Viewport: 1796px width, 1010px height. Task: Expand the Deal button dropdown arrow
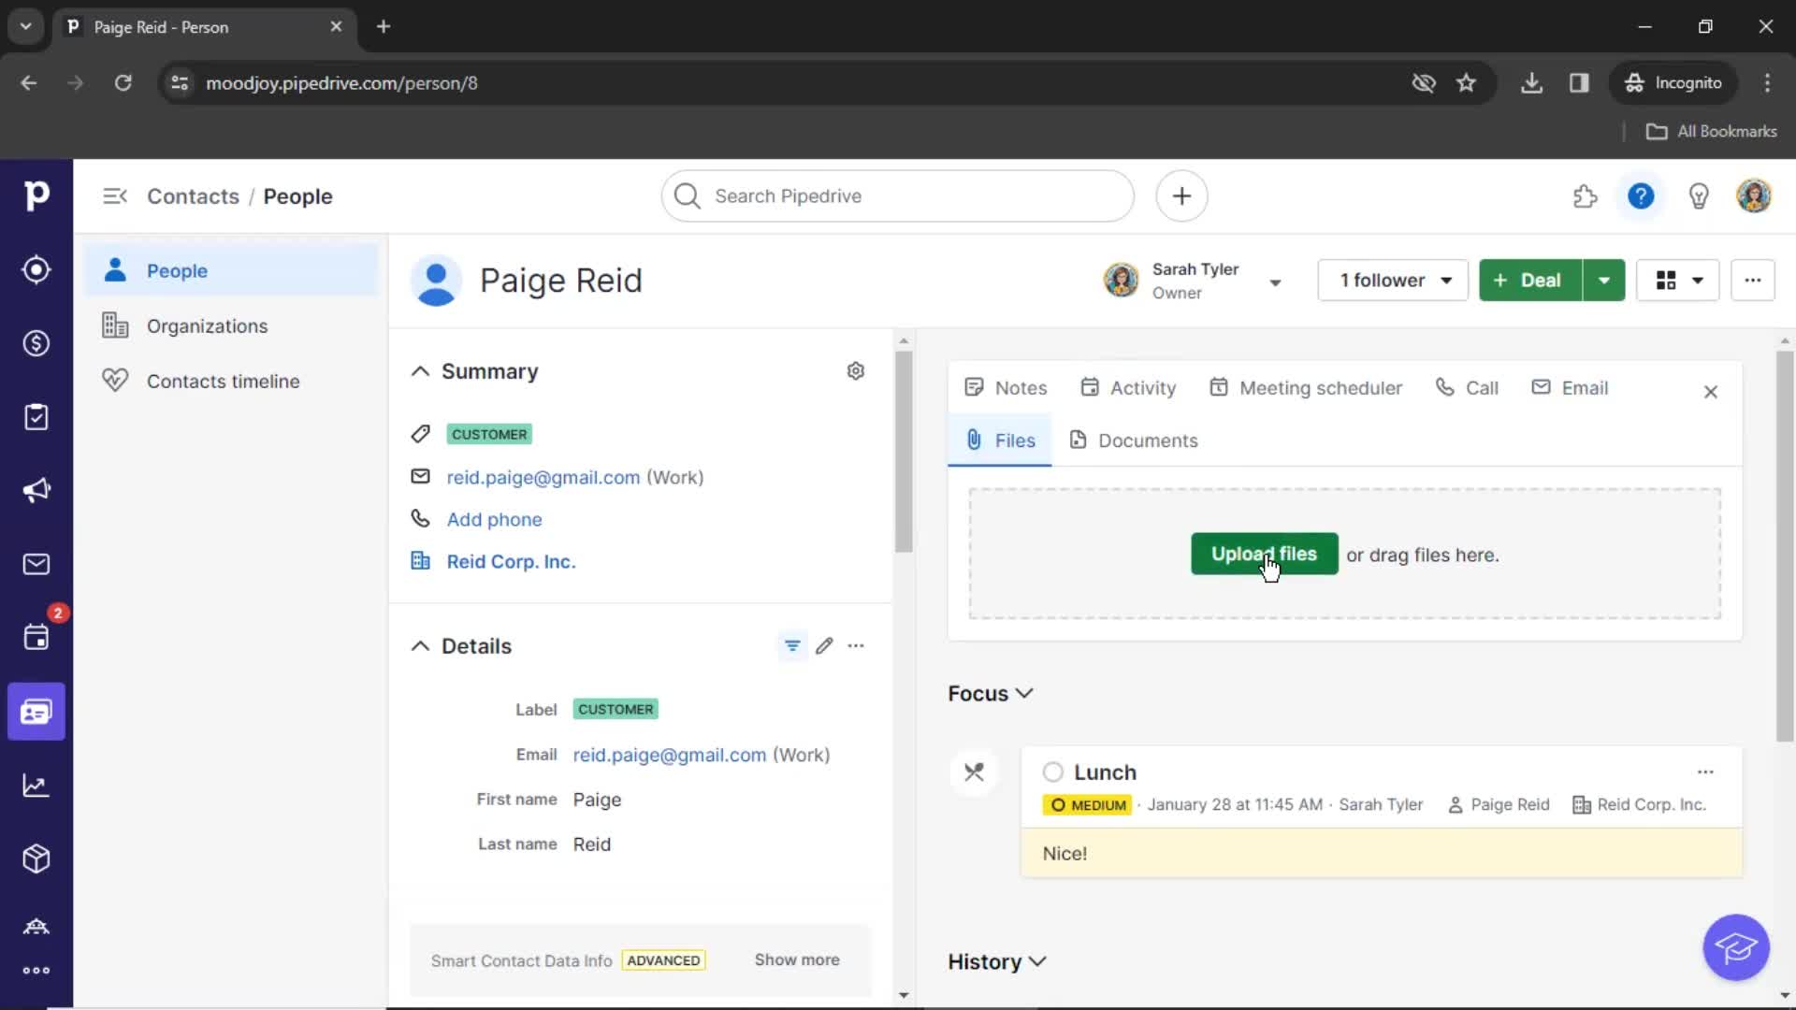click(1603, 280)
